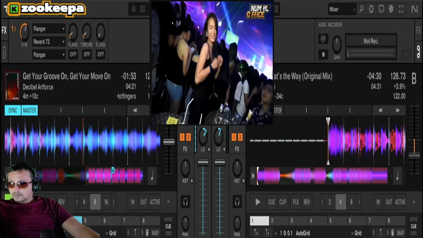Screen dimensions: 423x238
Task: Click the audio recorder GAIN knob
Action: coord(336,44)
